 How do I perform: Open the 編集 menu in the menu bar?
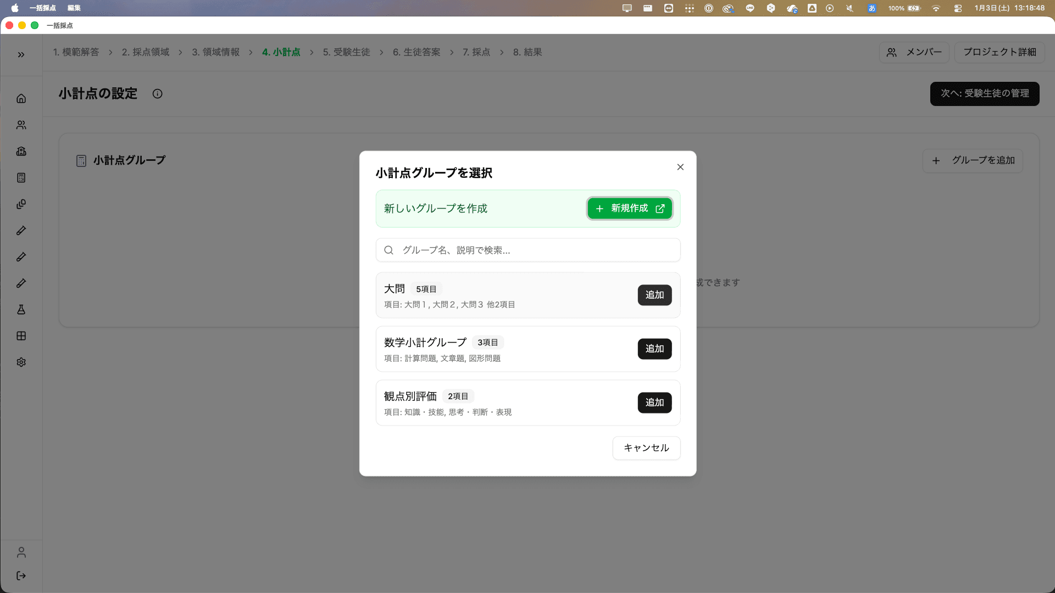point(73,8)
